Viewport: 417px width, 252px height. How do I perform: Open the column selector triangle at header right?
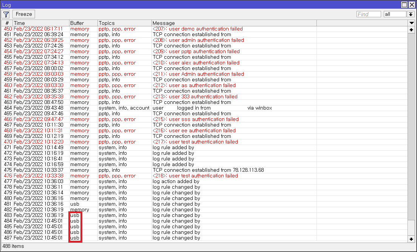click(411, 23)
